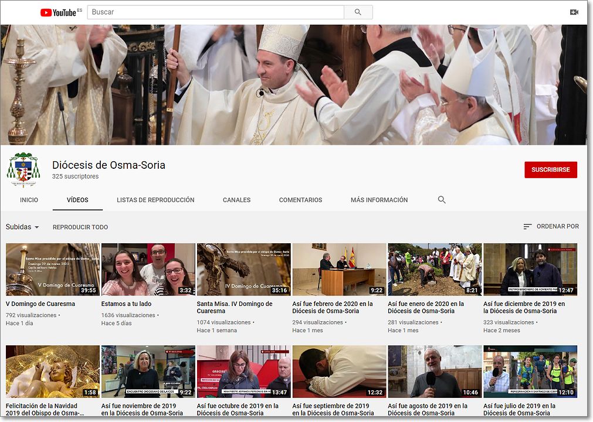Open the octubre de 2019 video thumbnail
The image size is (593, 422).
coord(244,372)
